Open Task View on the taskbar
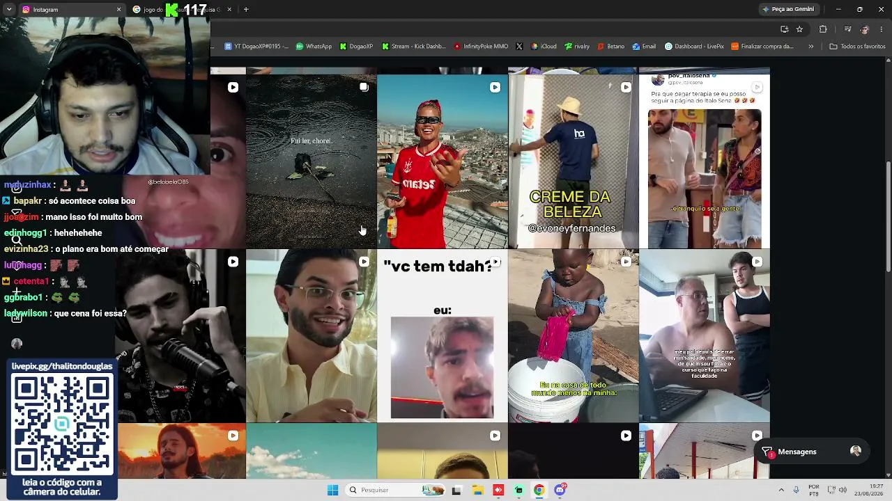 pyautogui.click(x=456, y=490)
